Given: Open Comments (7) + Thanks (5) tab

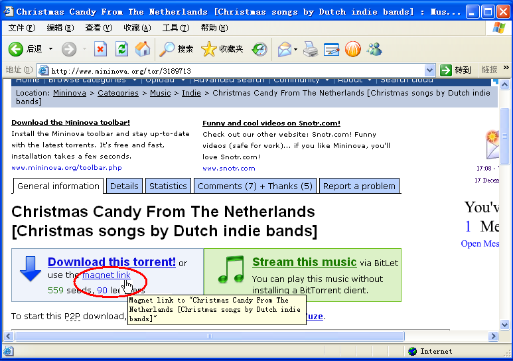Looking at the screenshot, I should pos(256,186).
